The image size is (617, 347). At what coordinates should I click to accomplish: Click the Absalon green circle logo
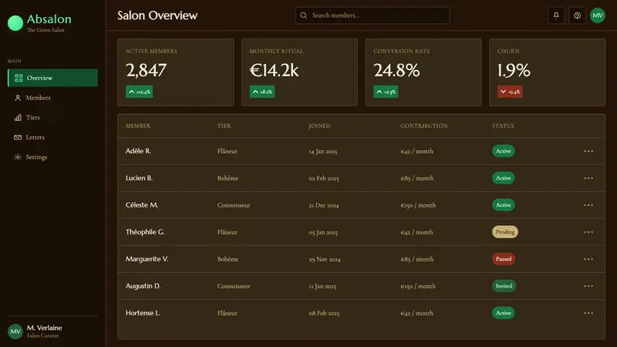coord(15,23)
